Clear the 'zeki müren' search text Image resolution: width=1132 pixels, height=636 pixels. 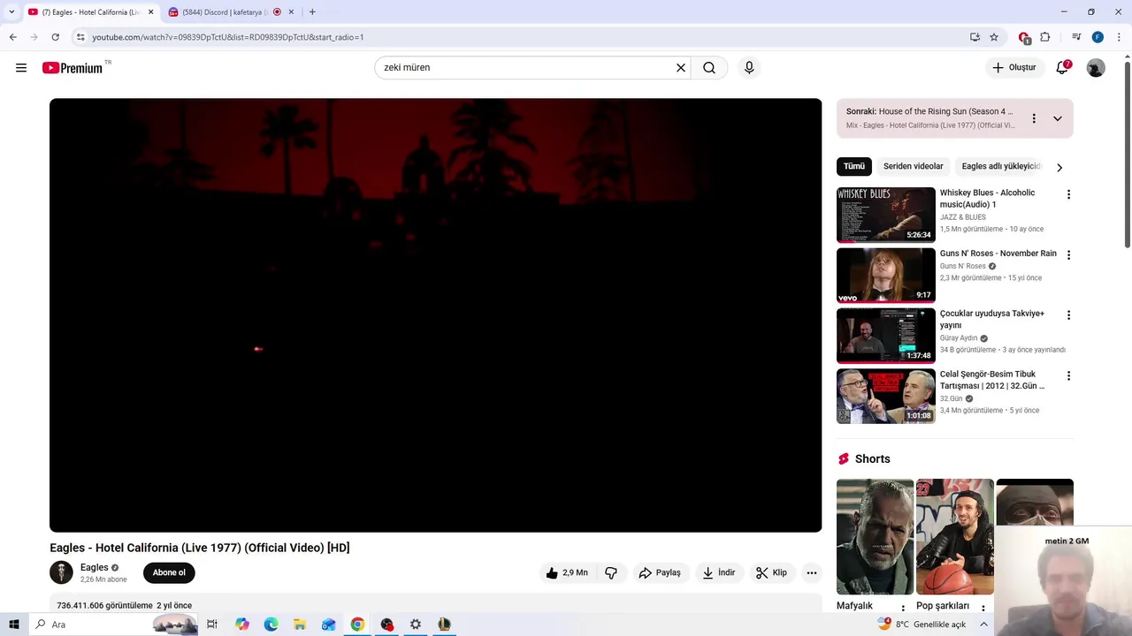(x=681, y=68)
